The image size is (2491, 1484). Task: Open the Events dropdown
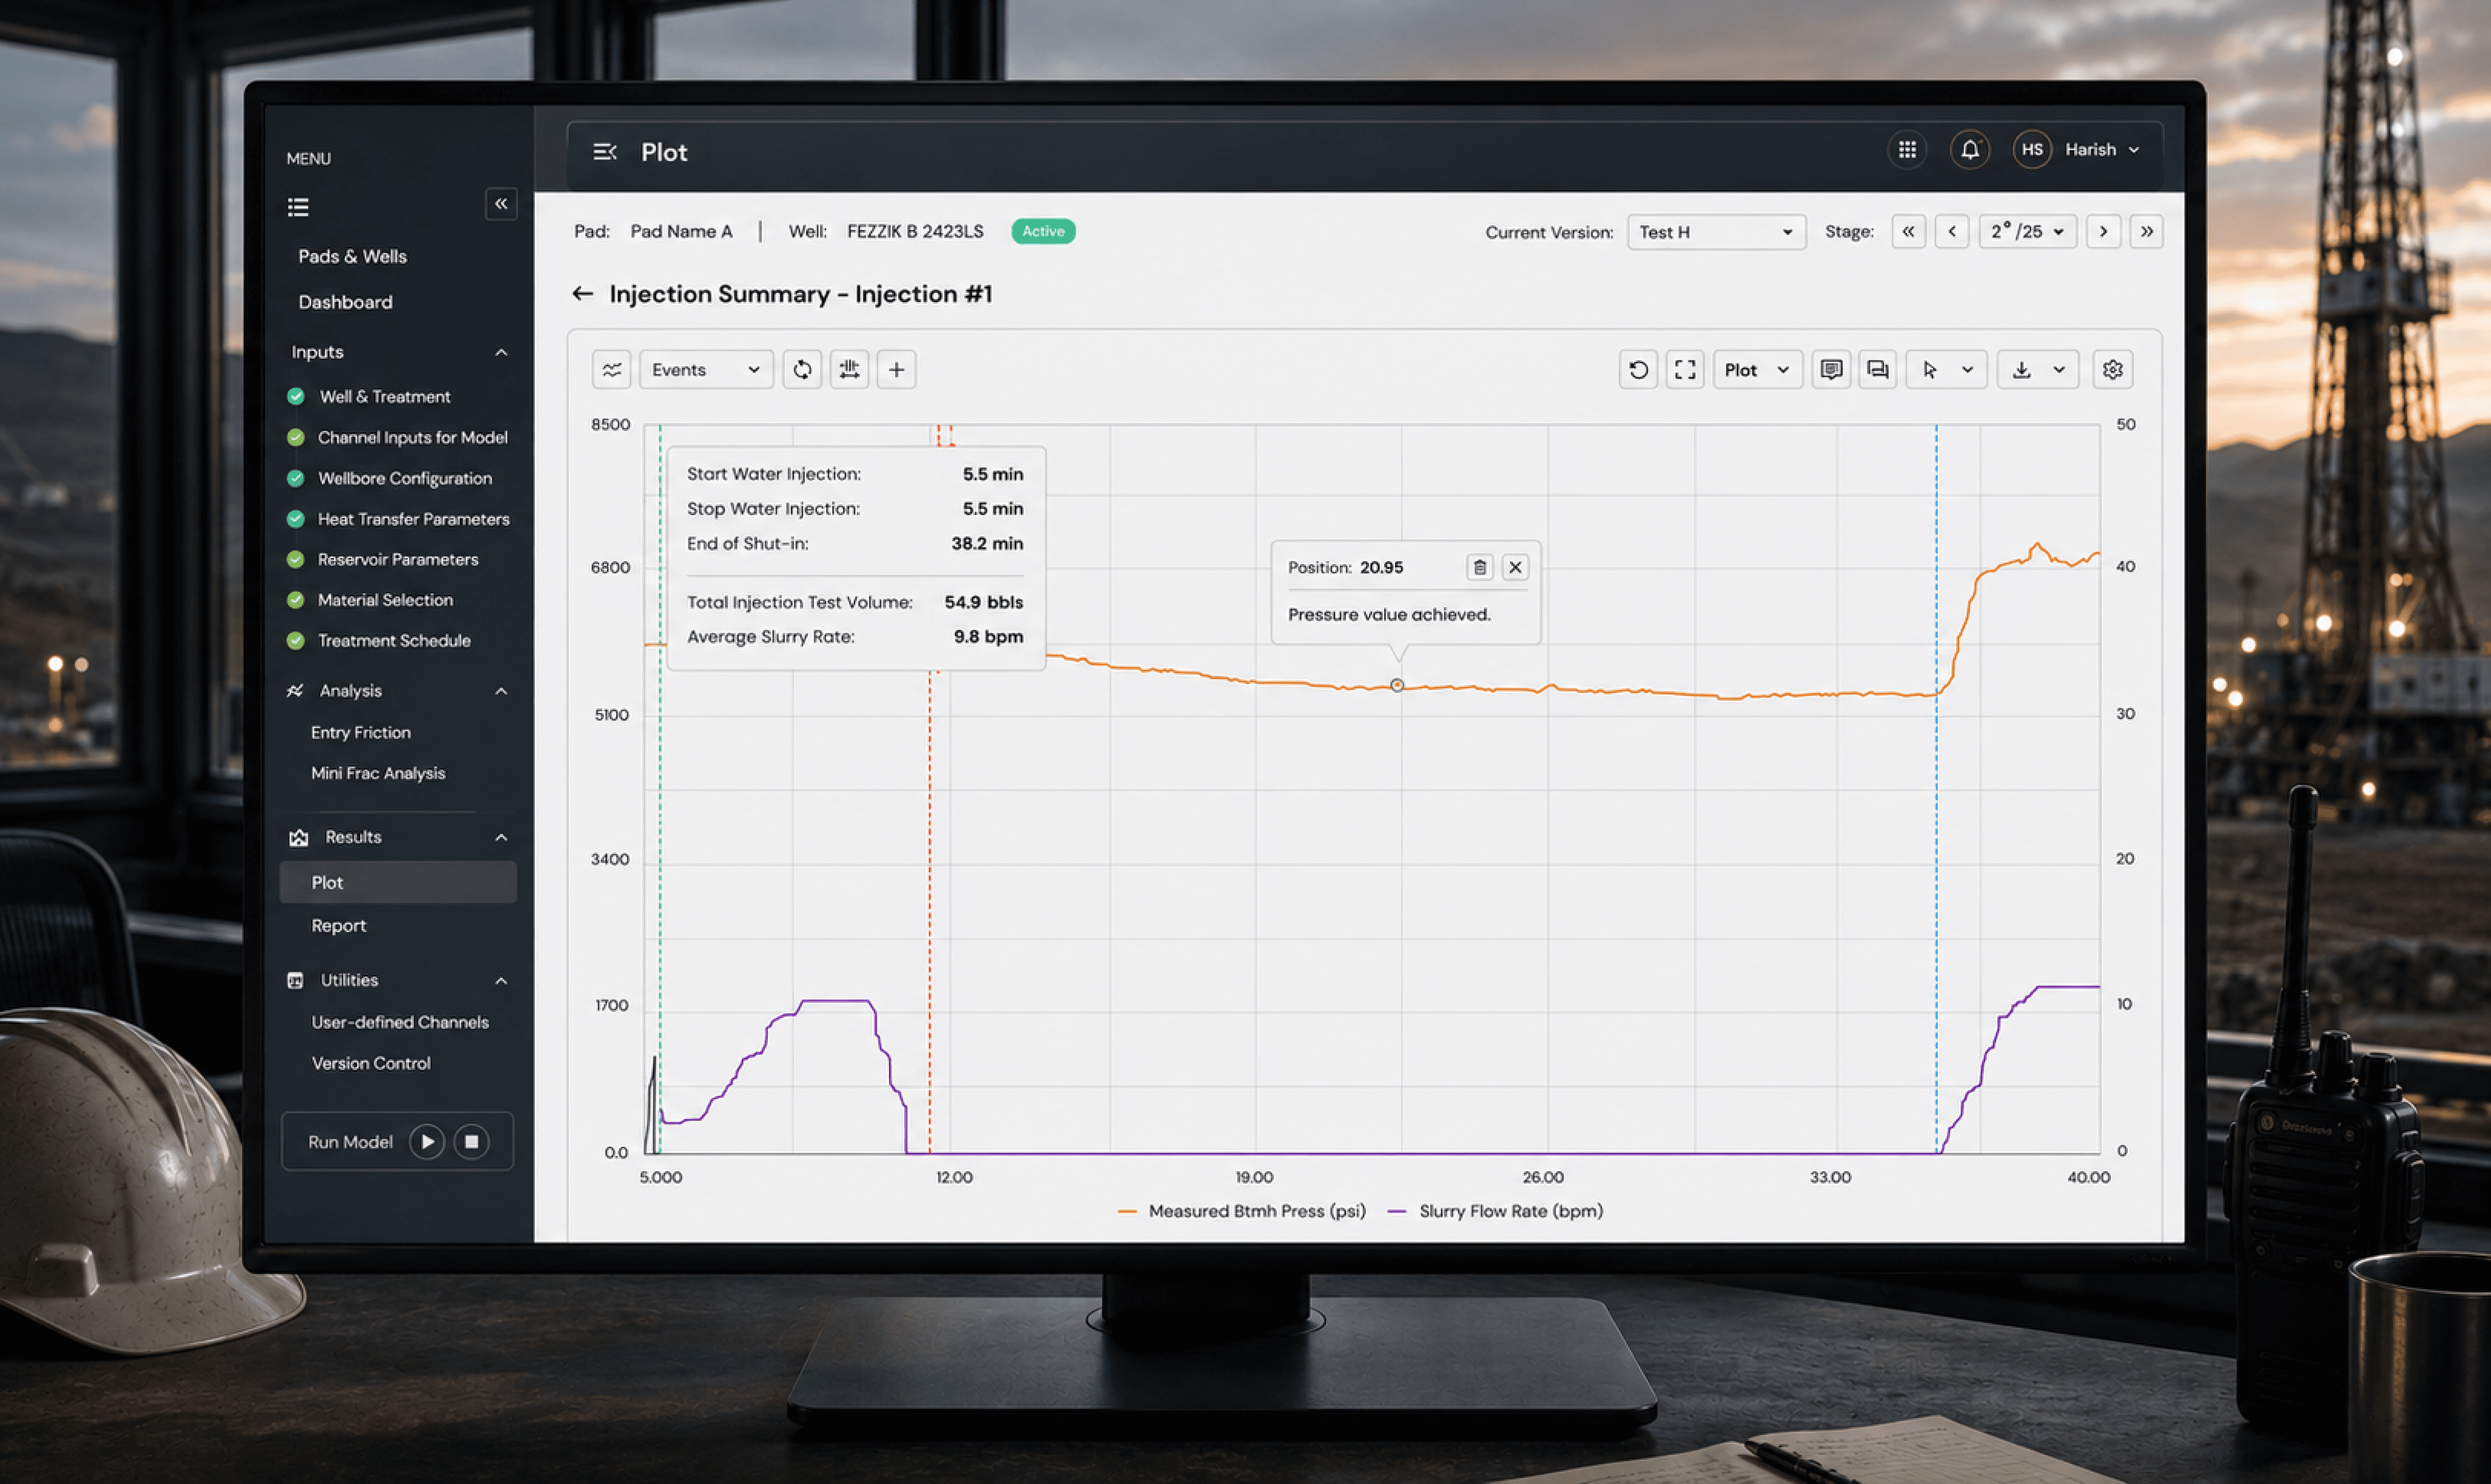tap(706, 370)
